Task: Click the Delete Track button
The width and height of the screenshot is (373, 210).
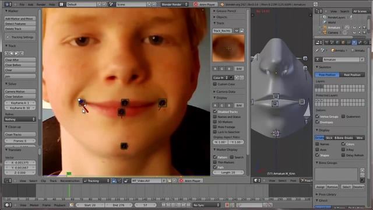Action: coord(20,29)
